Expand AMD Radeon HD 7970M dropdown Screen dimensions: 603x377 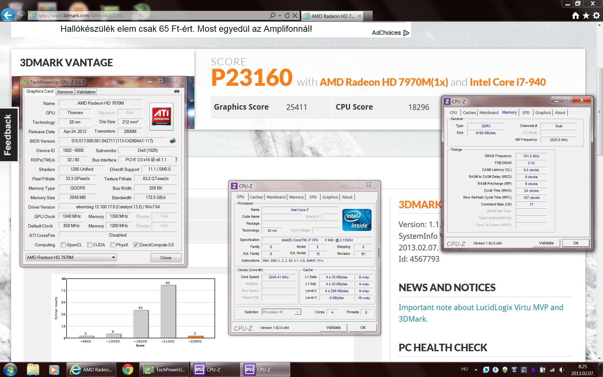click(x=113, y=257)
